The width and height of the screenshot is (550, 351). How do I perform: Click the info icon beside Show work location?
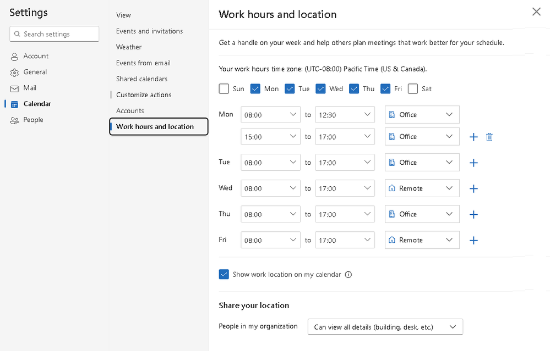(348, 275)
